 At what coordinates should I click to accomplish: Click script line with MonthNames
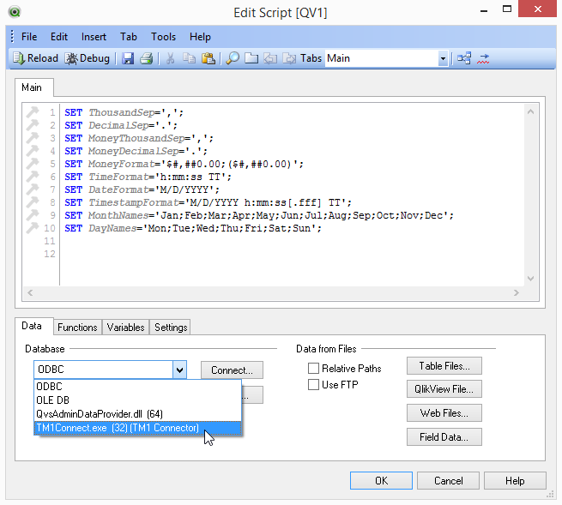pos(259,215)
